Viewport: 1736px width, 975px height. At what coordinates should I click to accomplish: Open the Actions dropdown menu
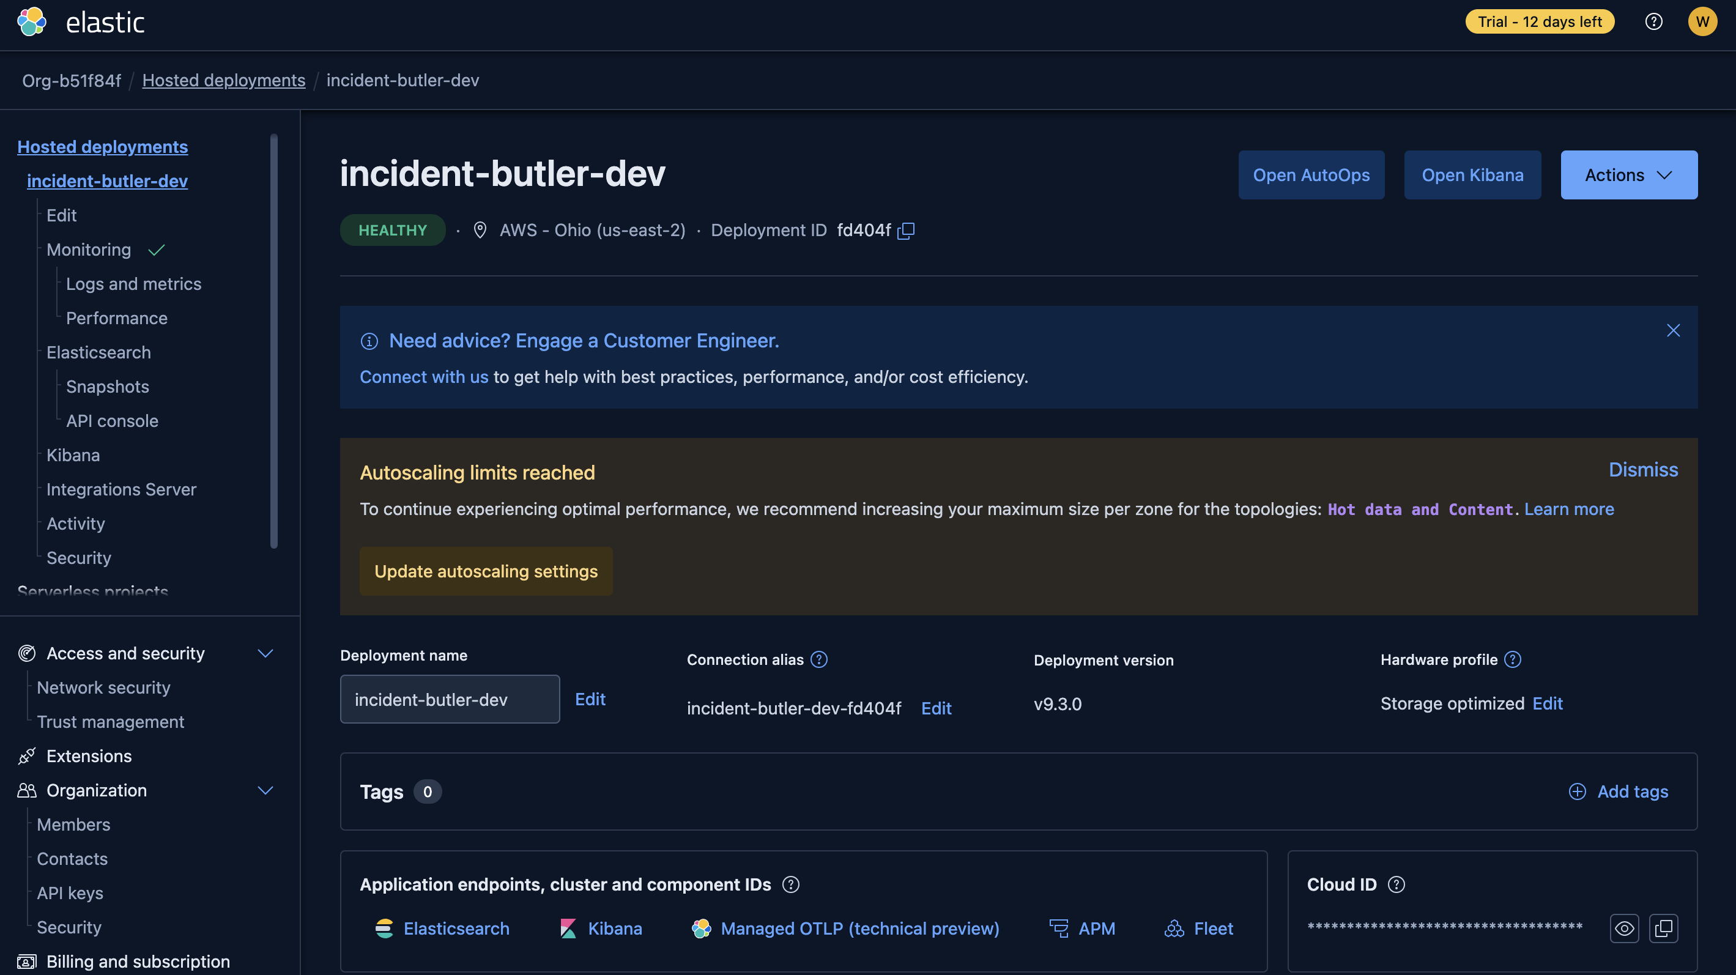(1629, 175)
